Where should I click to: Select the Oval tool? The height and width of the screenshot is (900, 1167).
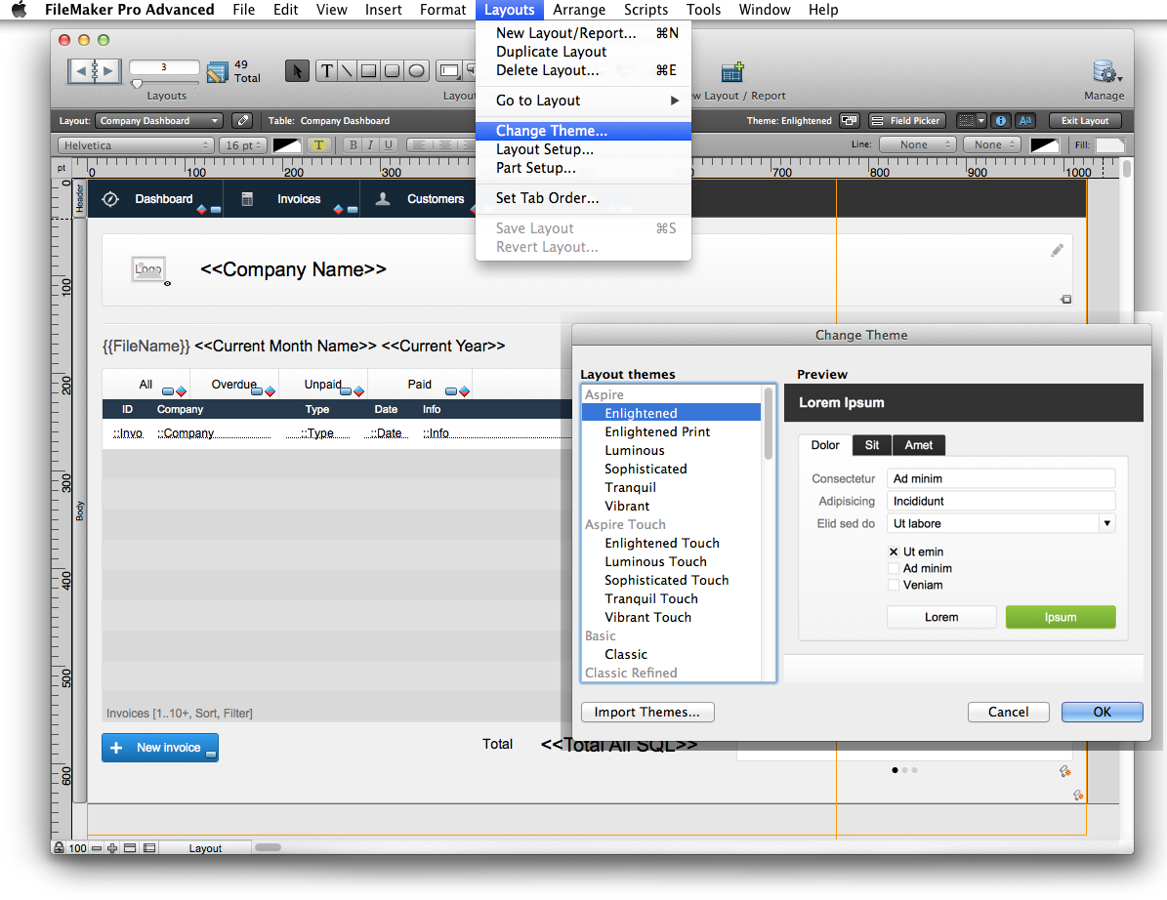[417, 70]
